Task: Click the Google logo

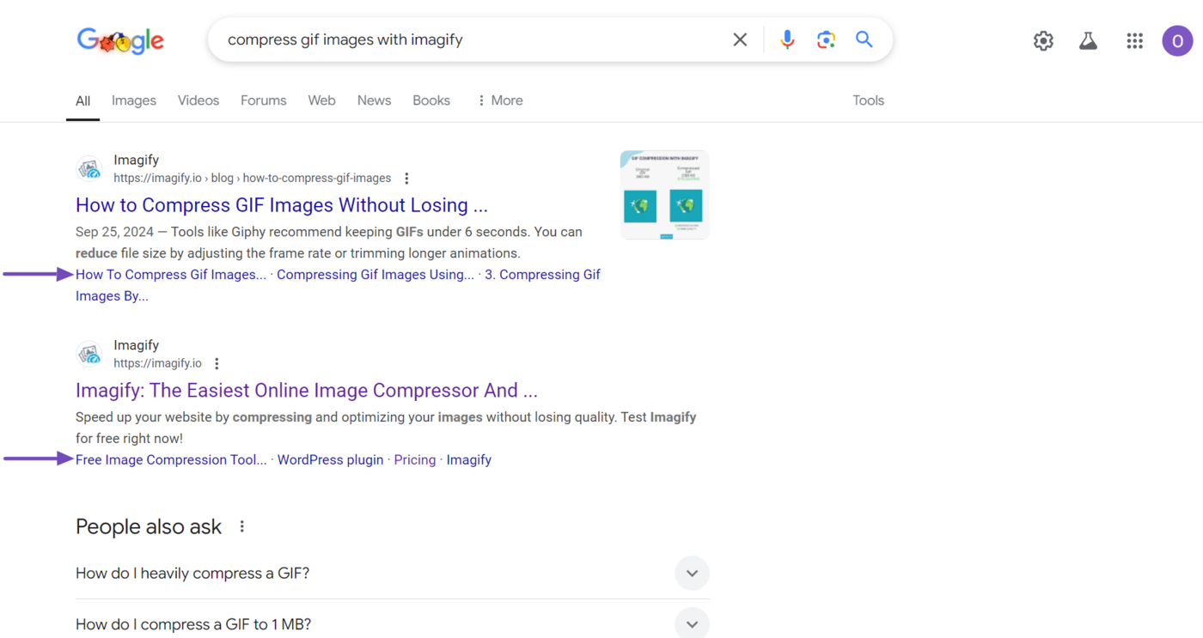Action: coord(120,40)
